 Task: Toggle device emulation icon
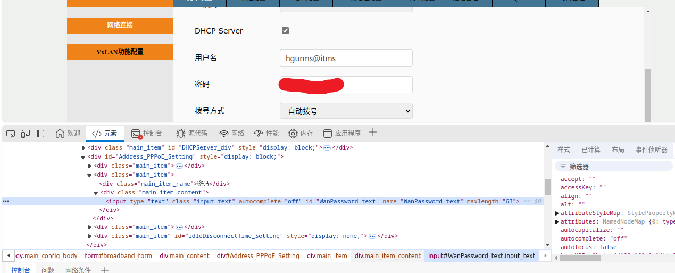tap(26, 134)
